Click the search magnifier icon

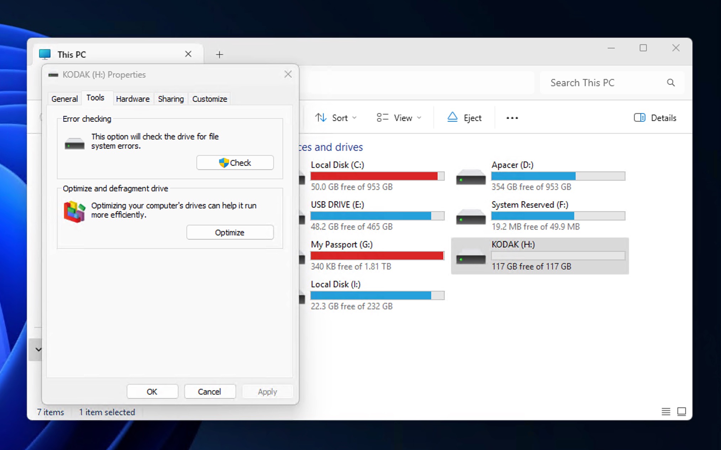pos(671,83)
